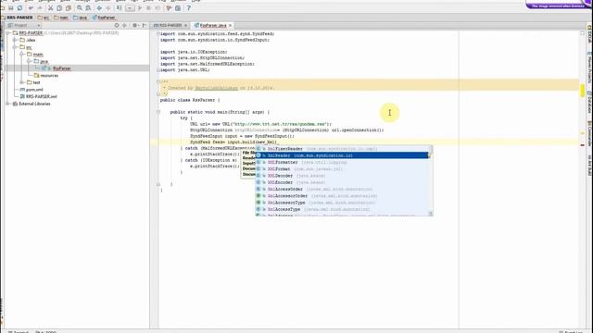Expand the External Libraries node

coord(8,104)
